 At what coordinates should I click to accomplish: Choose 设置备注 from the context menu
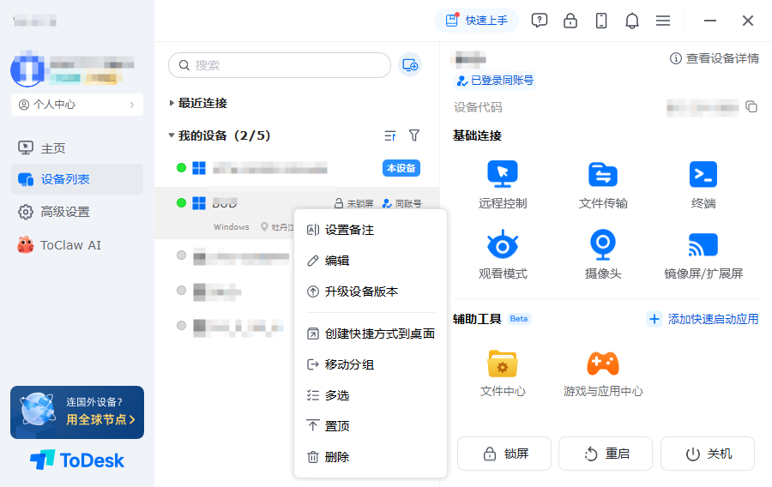[x=371, y=230]
